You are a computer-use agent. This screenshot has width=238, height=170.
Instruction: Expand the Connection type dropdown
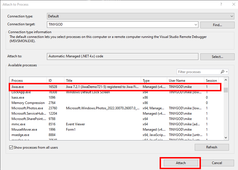(232, 16)
